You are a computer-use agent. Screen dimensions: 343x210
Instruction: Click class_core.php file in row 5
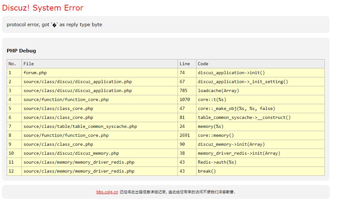(x=100, y=109)
